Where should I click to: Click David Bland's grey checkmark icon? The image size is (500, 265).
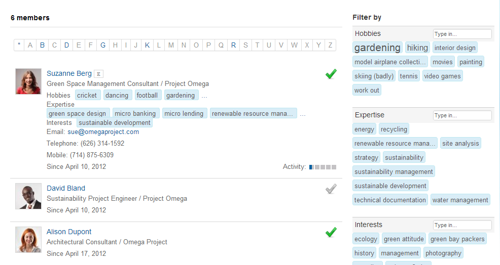[x=331, y=189]
